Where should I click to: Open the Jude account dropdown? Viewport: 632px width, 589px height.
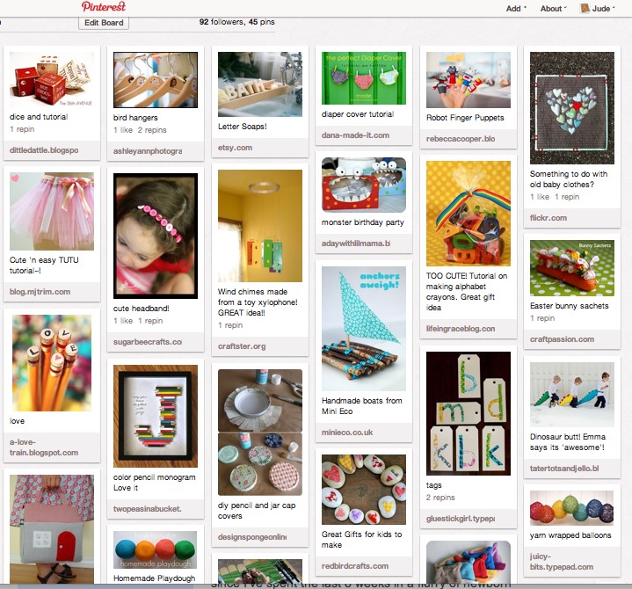pos(603,9)
